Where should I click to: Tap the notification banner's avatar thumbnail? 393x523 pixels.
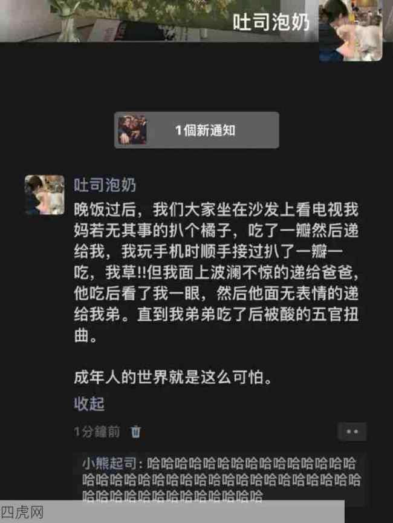click(x=132, y=130)
